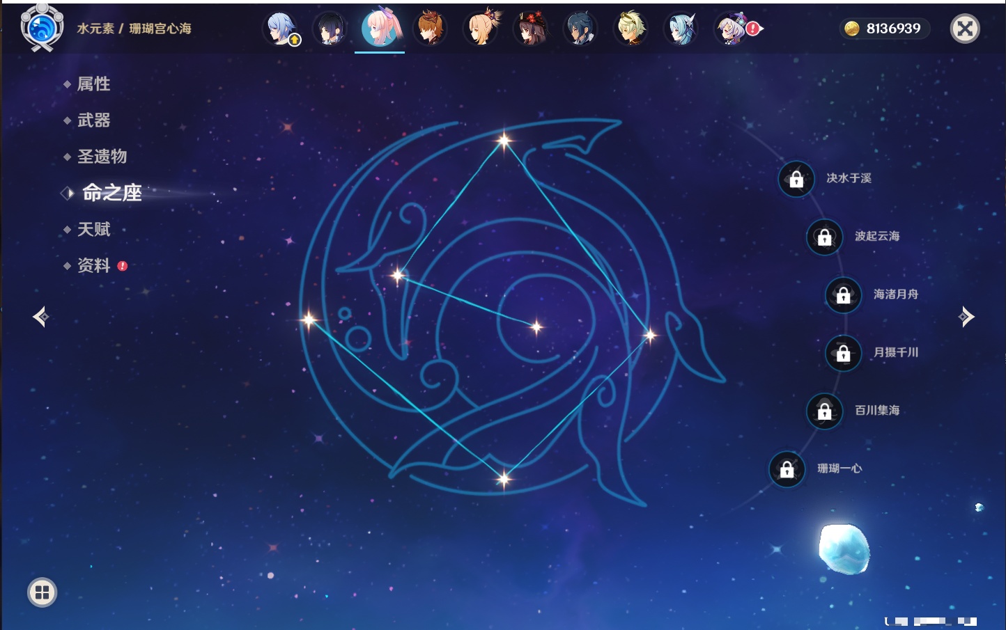Screen dimensions: 1006x630
Task: Choose the fifth avatar with blonde ponytail
Action: tap(481, 29)
